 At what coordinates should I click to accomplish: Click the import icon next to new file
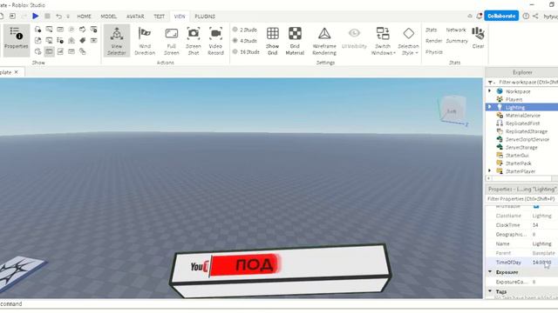point(12,16)
